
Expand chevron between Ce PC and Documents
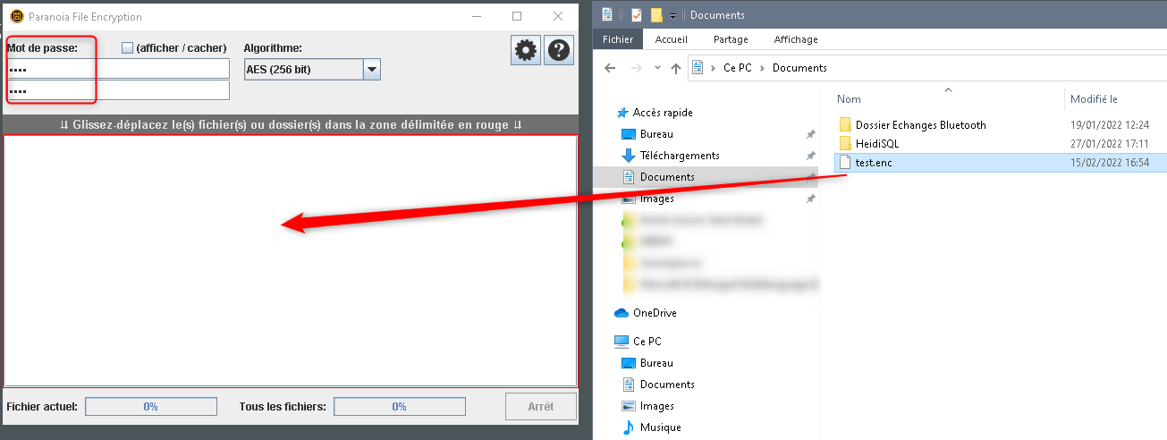[x=762, y=68]
